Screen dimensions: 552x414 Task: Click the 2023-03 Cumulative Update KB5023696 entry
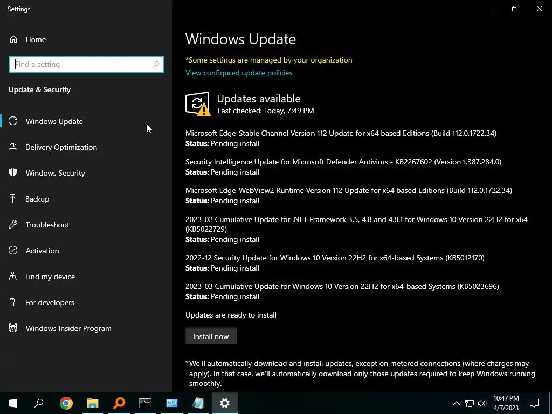[x=342, y=291]
